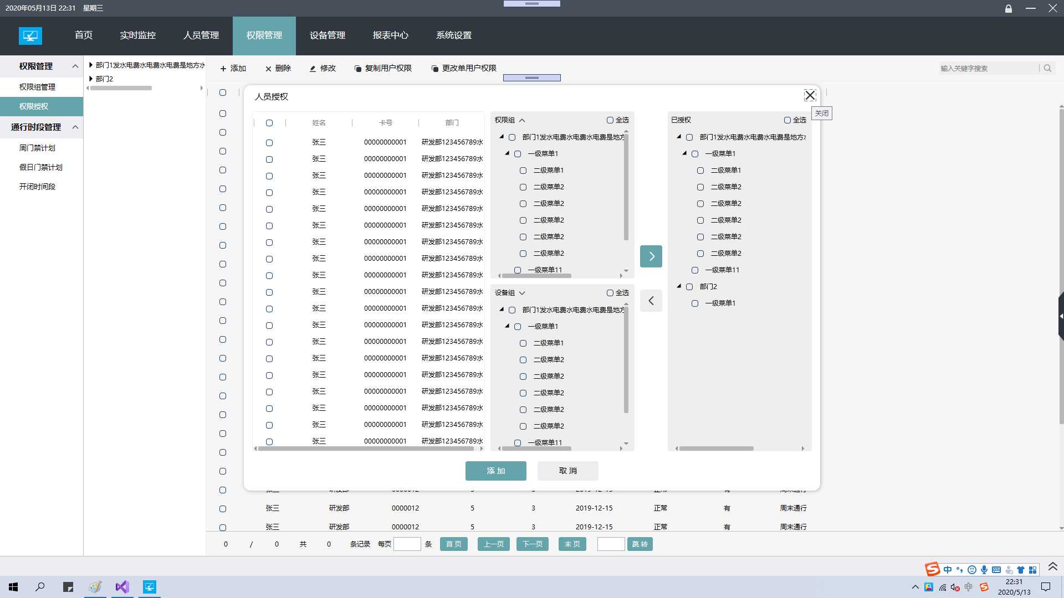Toggle select-all checkbox in personnel table header
This screenshot has width=1064, height=598.
click(x=269, y=123)
